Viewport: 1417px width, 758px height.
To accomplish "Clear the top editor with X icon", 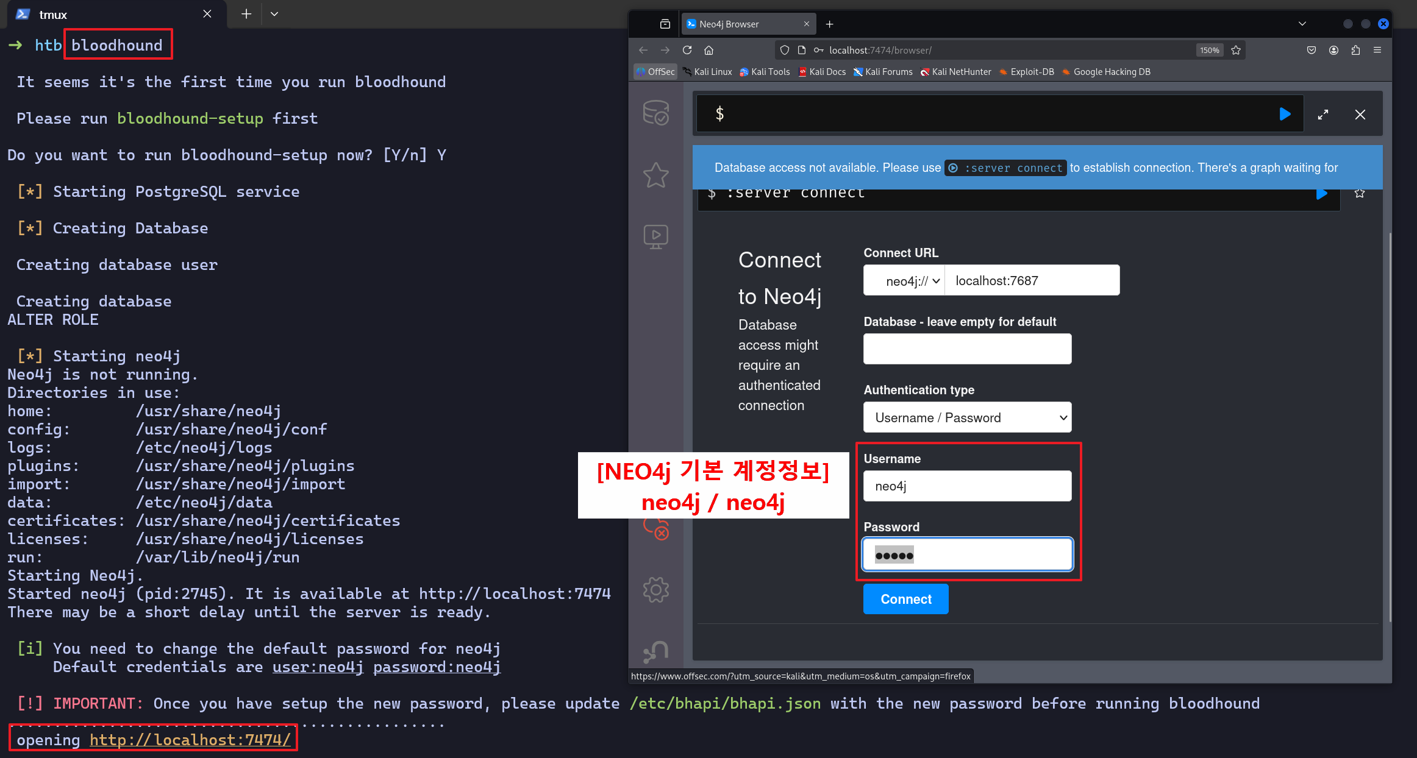I will tap(1360, 115).
